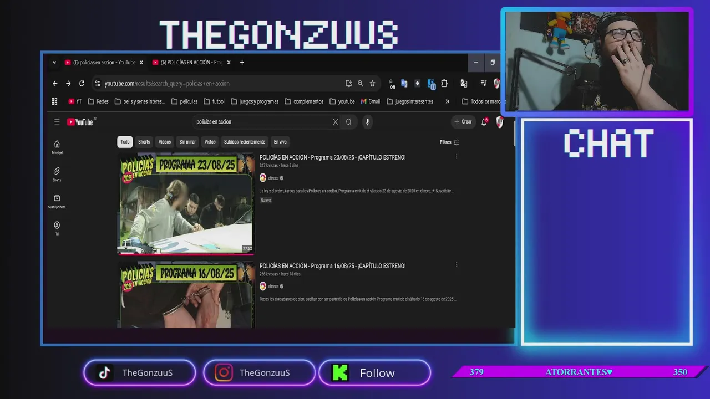Switch to the 'policias en accion - YouTube' tab
710x399 pixels.
coord(104,63)
